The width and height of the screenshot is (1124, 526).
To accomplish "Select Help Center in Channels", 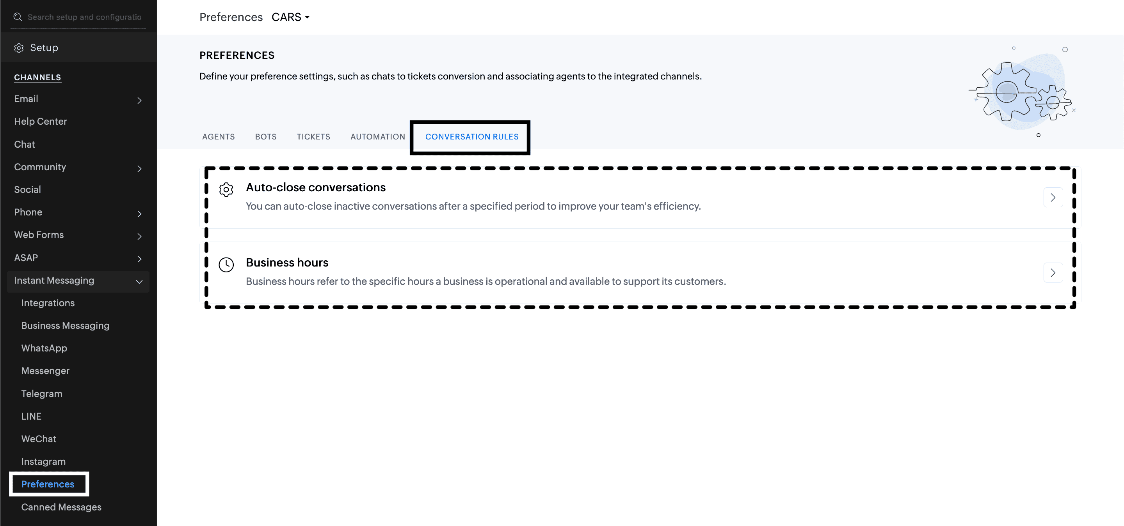I will tap(40, 122).
